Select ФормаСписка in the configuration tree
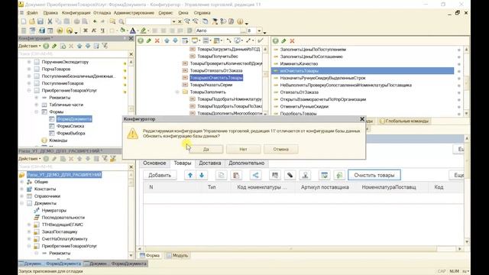 (70, 126)
